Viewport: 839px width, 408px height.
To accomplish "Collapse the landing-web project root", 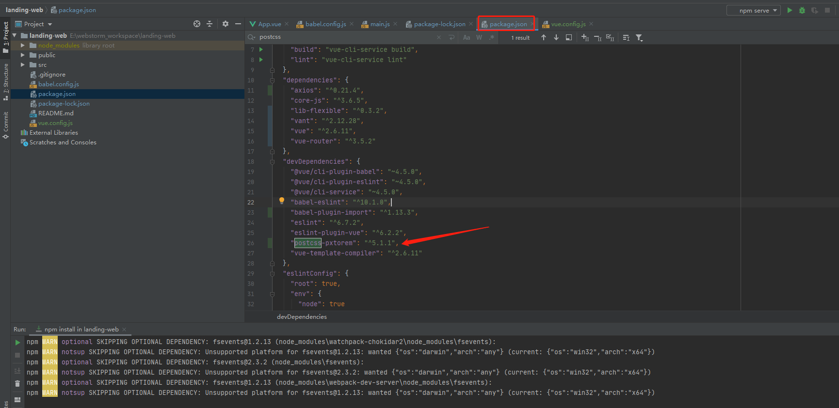I will click(15, 36).
